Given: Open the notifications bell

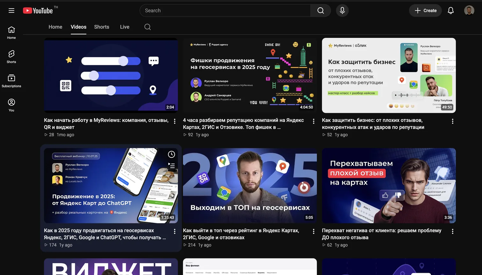Looking at the screenshot, I should coord(451,11).
